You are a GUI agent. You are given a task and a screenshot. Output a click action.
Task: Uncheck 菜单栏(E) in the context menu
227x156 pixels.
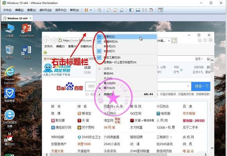[127, 37]
